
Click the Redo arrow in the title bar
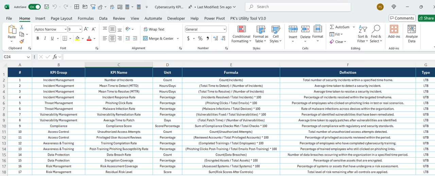tap(66, 7)
